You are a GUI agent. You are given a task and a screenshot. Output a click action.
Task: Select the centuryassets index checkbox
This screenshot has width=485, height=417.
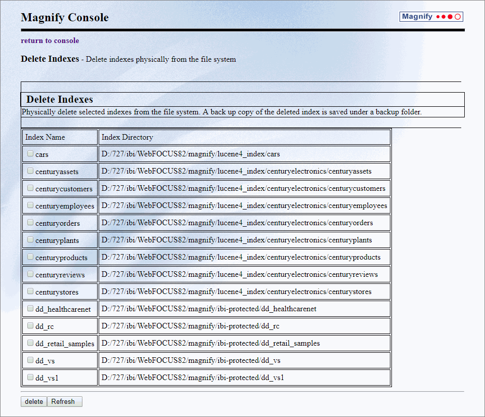tap(30, 171)
